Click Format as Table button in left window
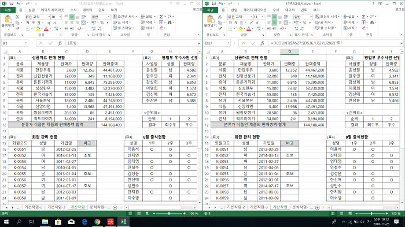The height and width of the screenshot is (227, 405). pyautogui.click(x=122, y=23)
